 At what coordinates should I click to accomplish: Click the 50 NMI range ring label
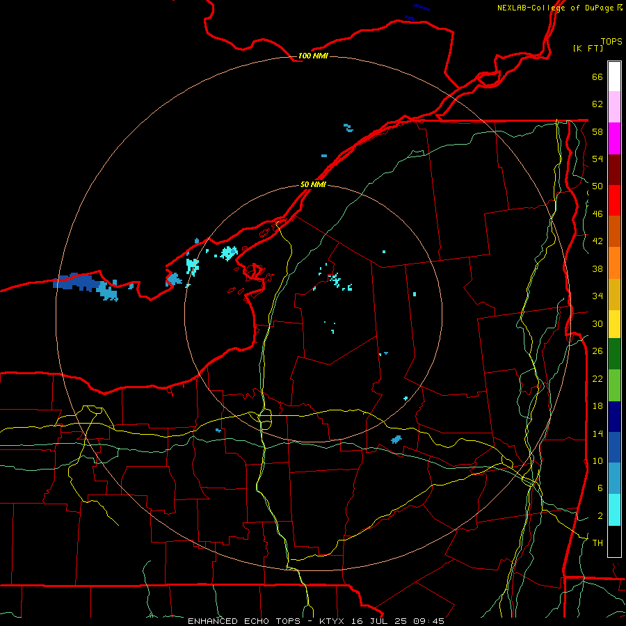312,184
